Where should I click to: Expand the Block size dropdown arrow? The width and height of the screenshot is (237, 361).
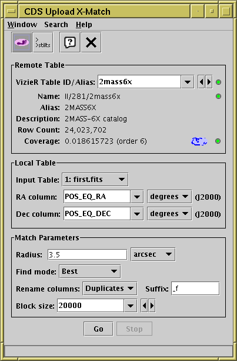click(x=131, y=306)
